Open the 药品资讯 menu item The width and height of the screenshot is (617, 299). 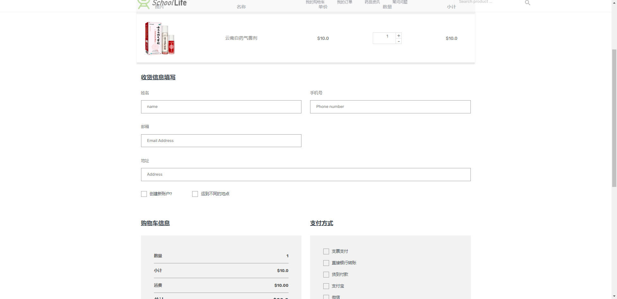[372, 2]
